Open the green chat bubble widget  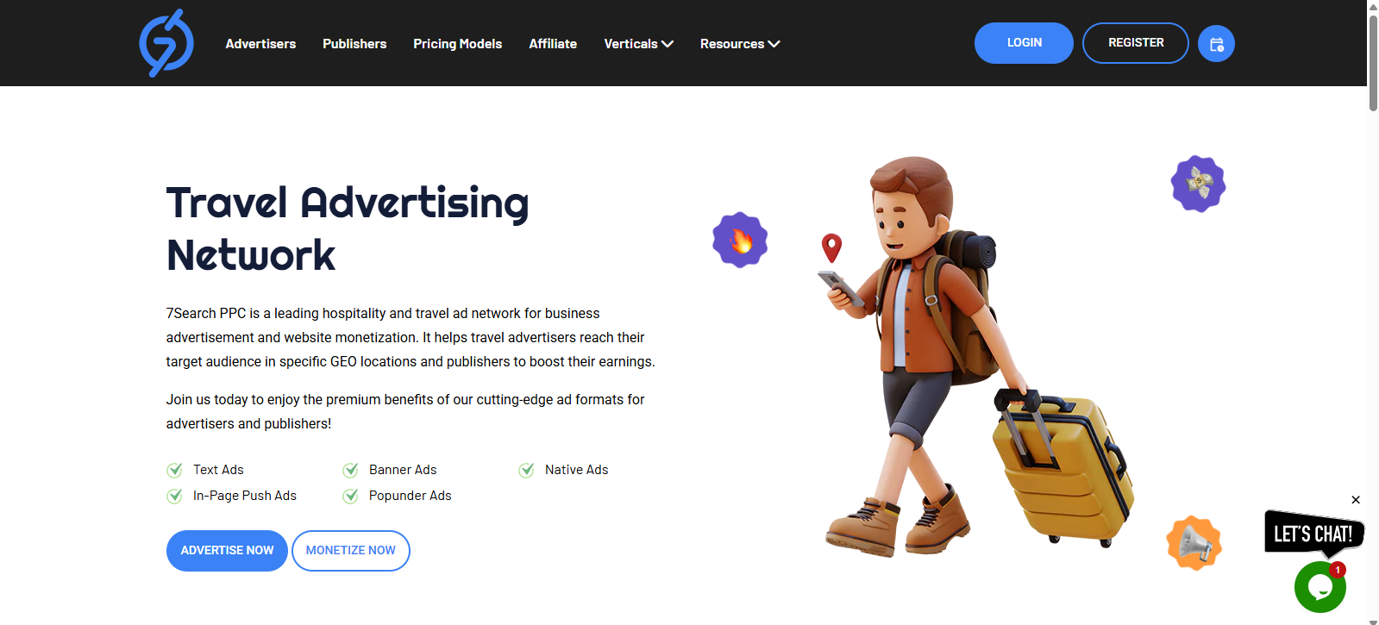click(x=1319, y=587)
